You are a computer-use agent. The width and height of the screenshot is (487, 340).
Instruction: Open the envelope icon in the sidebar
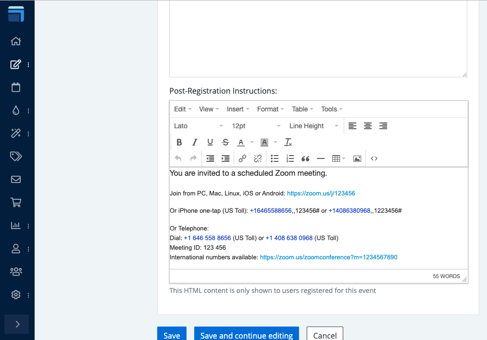[16, 179]
